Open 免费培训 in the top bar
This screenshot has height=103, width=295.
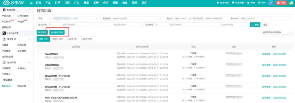[223, 3]
